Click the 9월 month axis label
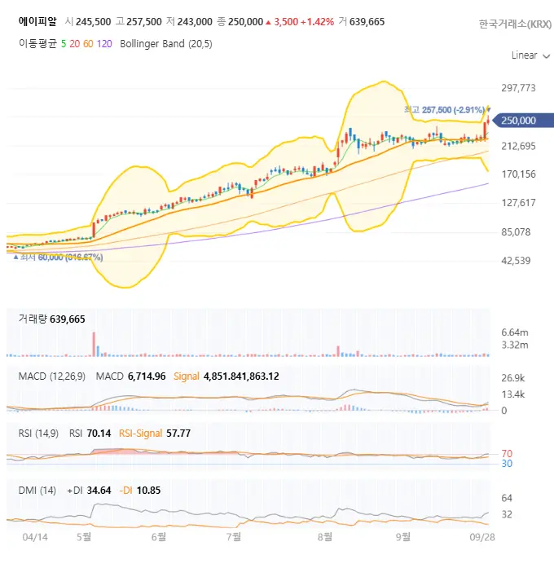 [403, 537]
